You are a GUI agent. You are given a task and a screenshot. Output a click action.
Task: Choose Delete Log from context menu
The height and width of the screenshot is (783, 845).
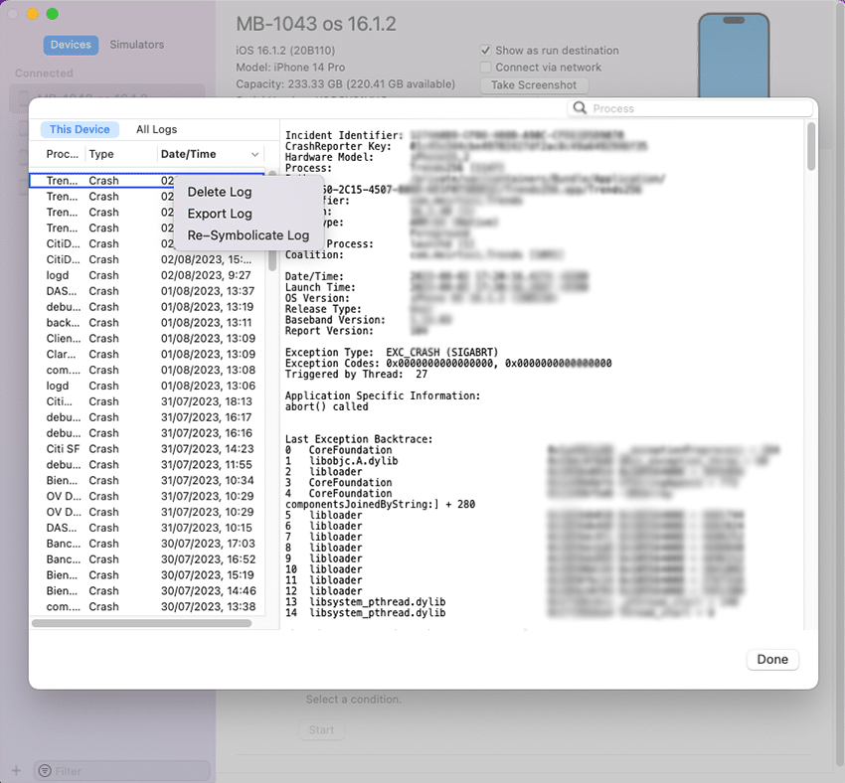point(220,192)
